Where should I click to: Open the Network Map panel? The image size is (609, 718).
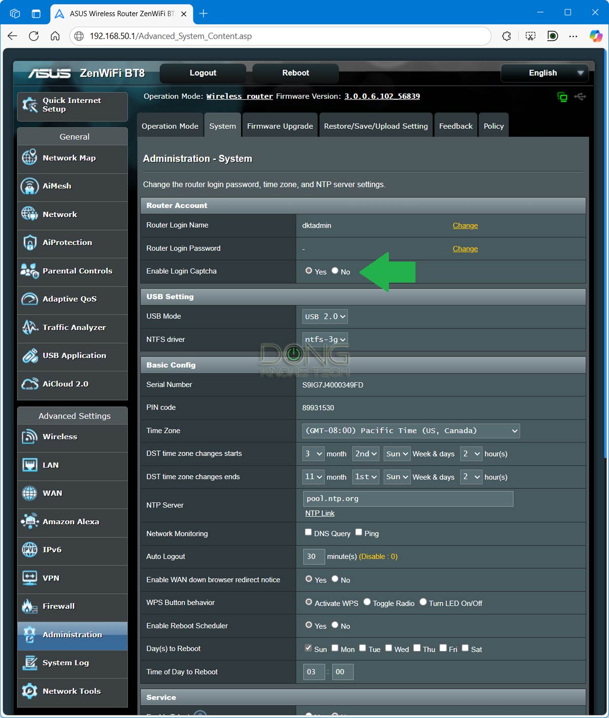pyautogui.click(x=30, y=158)
